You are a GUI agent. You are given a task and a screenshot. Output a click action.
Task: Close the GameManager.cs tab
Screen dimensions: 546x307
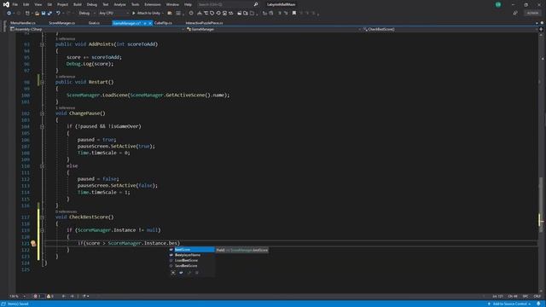(x=150, y=23)
